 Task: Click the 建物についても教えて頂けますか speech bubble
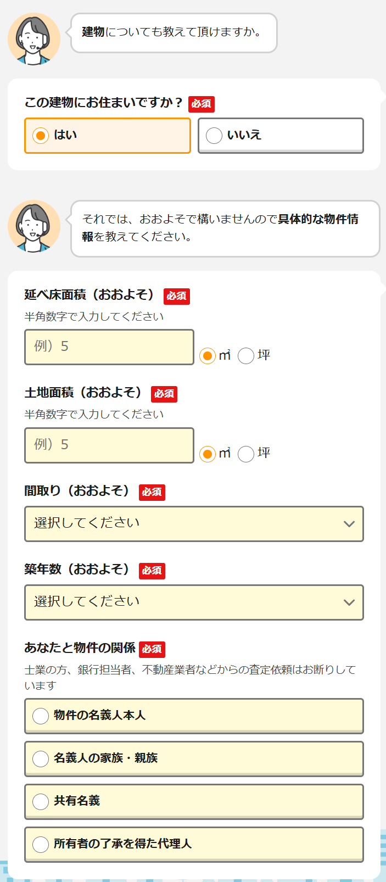coord(174,32)
